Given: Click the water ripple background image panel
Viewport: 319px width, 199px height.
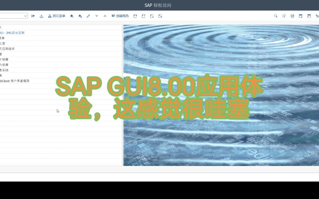Looking at the screenshot, I should point(221,95).
